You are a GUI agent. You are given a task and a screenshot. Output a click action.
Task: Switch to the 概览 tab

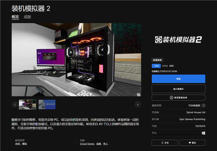click(x=16, y=17)
